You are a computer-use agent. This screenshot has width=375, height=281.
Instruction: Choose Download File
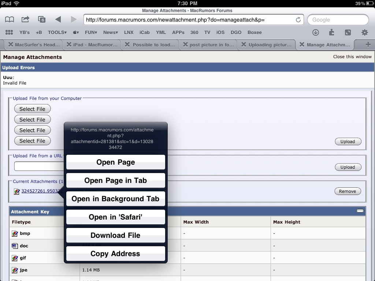coord(115,235)
